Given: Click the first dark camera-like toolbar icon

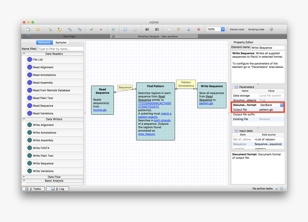Looking at the screenshot, I should click(x=147, y=29).
